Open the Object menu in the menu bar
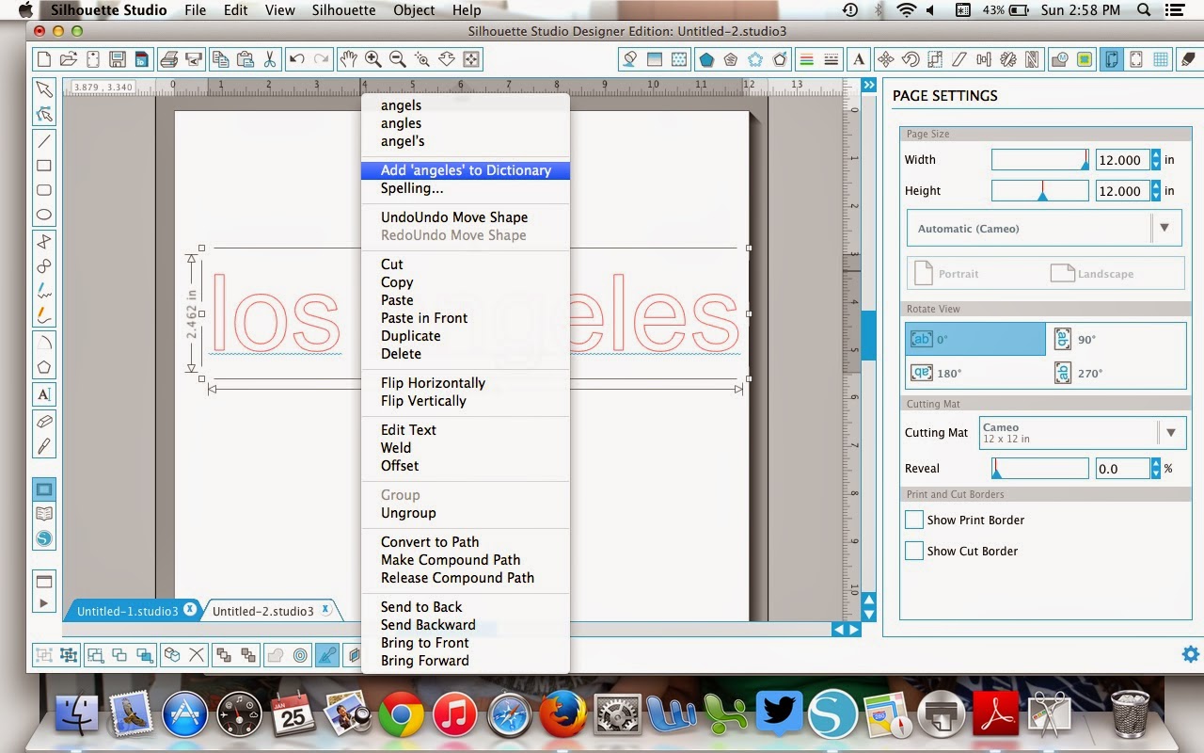The height and width of the screenshot is (753, 1204). (414, 10)
